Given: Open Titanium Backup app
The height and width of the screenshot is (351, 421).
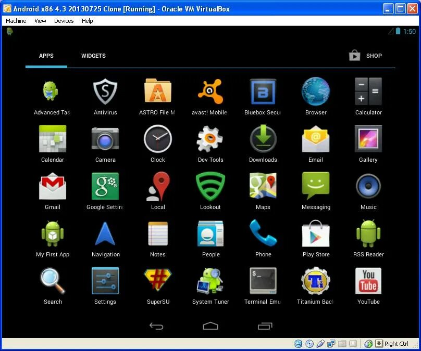Looking at the screenshot, I should 316,281.
